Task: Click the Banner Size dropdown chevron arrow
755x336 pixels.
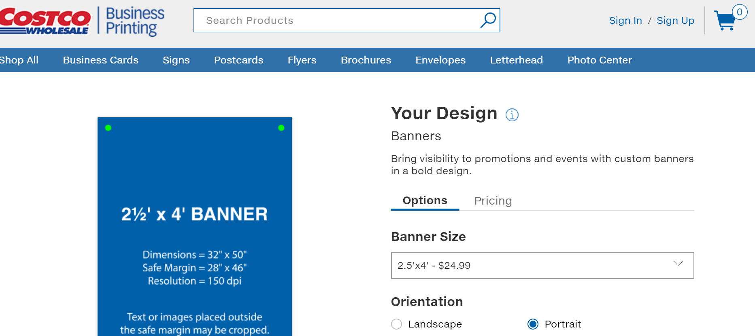Action: coord(678,264)
